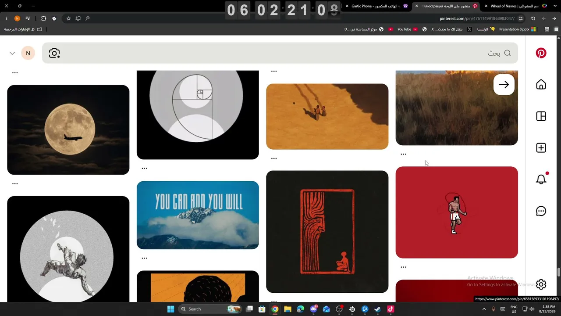Start visual search with the camera icon
The image size is (561, 316).
pos(54,53)
